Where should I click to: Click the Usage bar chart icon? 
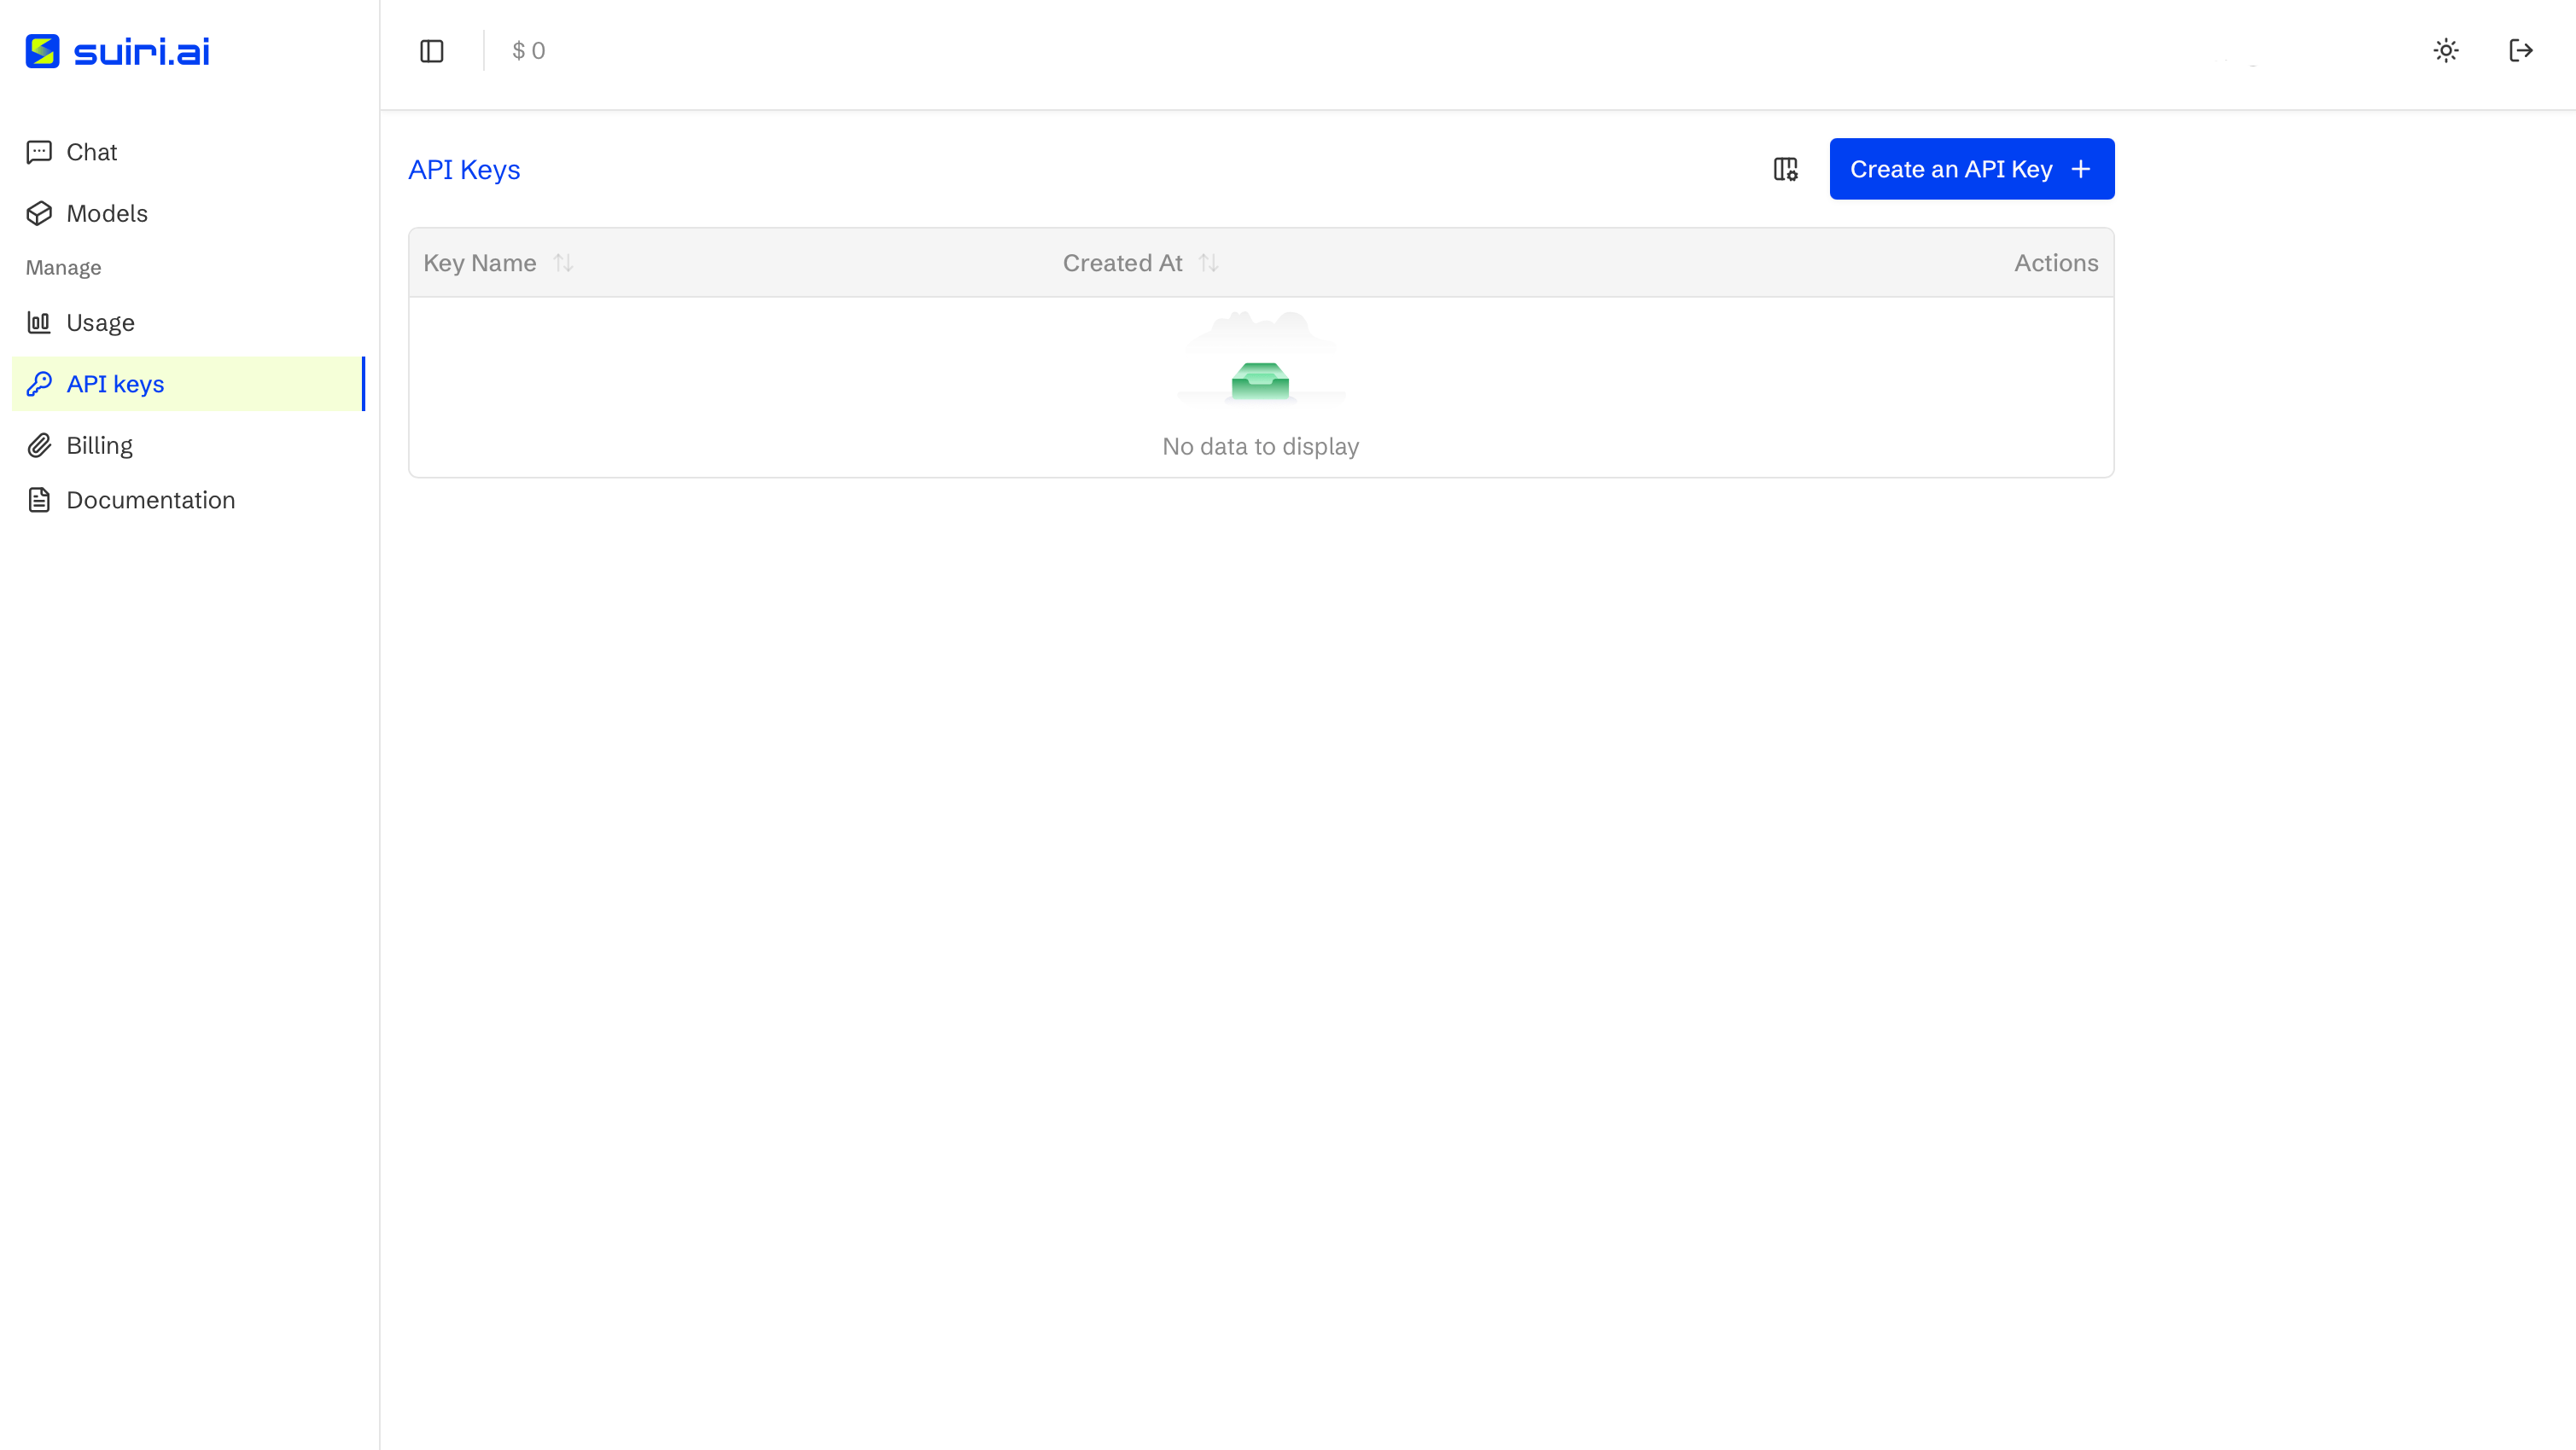pyautogui.click(x=39, y=322)
